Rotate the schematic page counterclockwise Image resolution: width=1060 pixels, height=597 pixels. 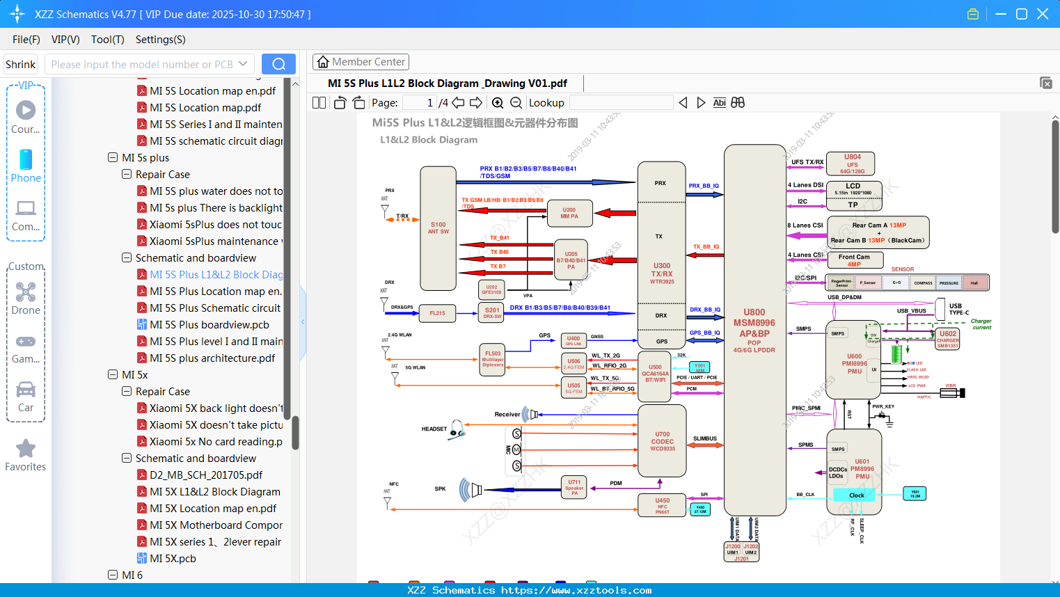(x=339, y=102)
